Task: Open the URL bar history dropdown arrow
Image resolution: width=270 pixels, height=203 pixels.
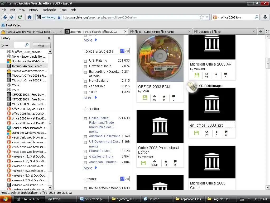Action: [207, 17]
